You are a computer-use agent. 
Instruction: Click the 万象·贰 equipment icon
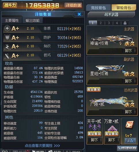112,129
